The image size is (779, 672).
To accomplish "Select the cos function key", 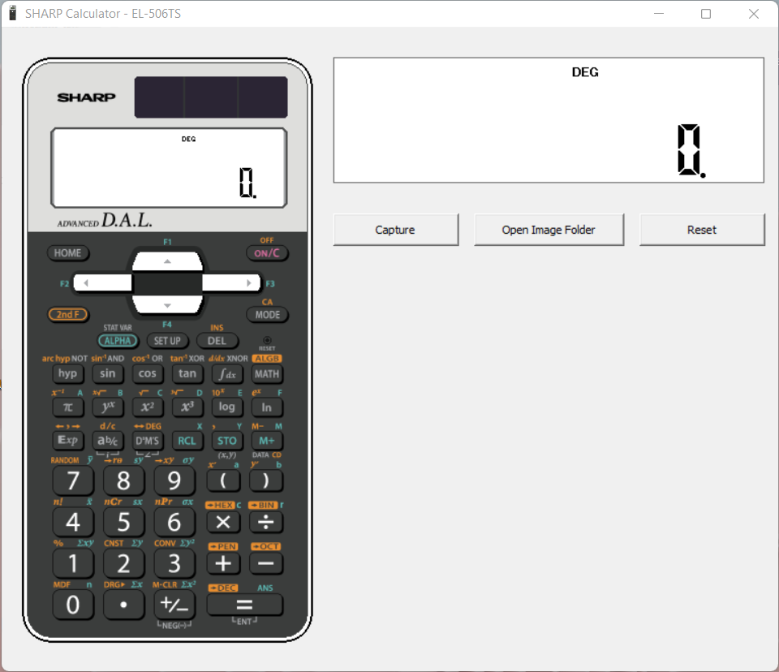I will 148,374.
